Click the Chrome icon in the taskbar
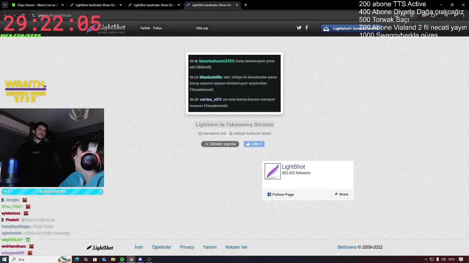Screen dimensions: 469x263 (131, 259)
